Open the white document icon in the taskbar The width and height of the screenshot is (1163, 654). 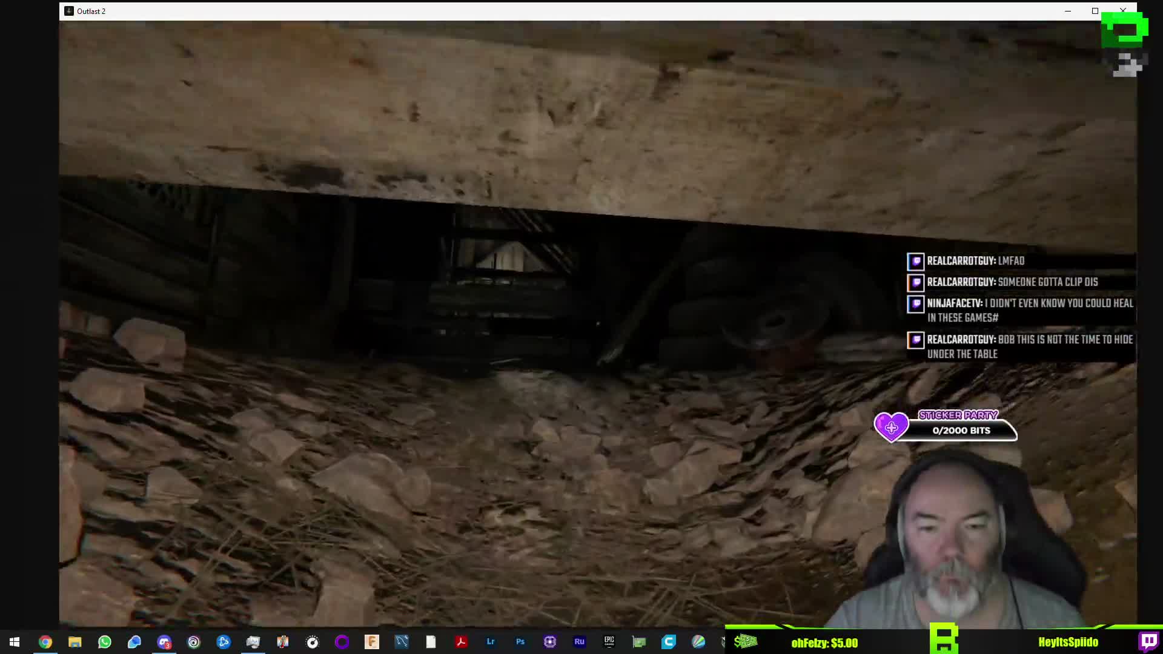431,642
